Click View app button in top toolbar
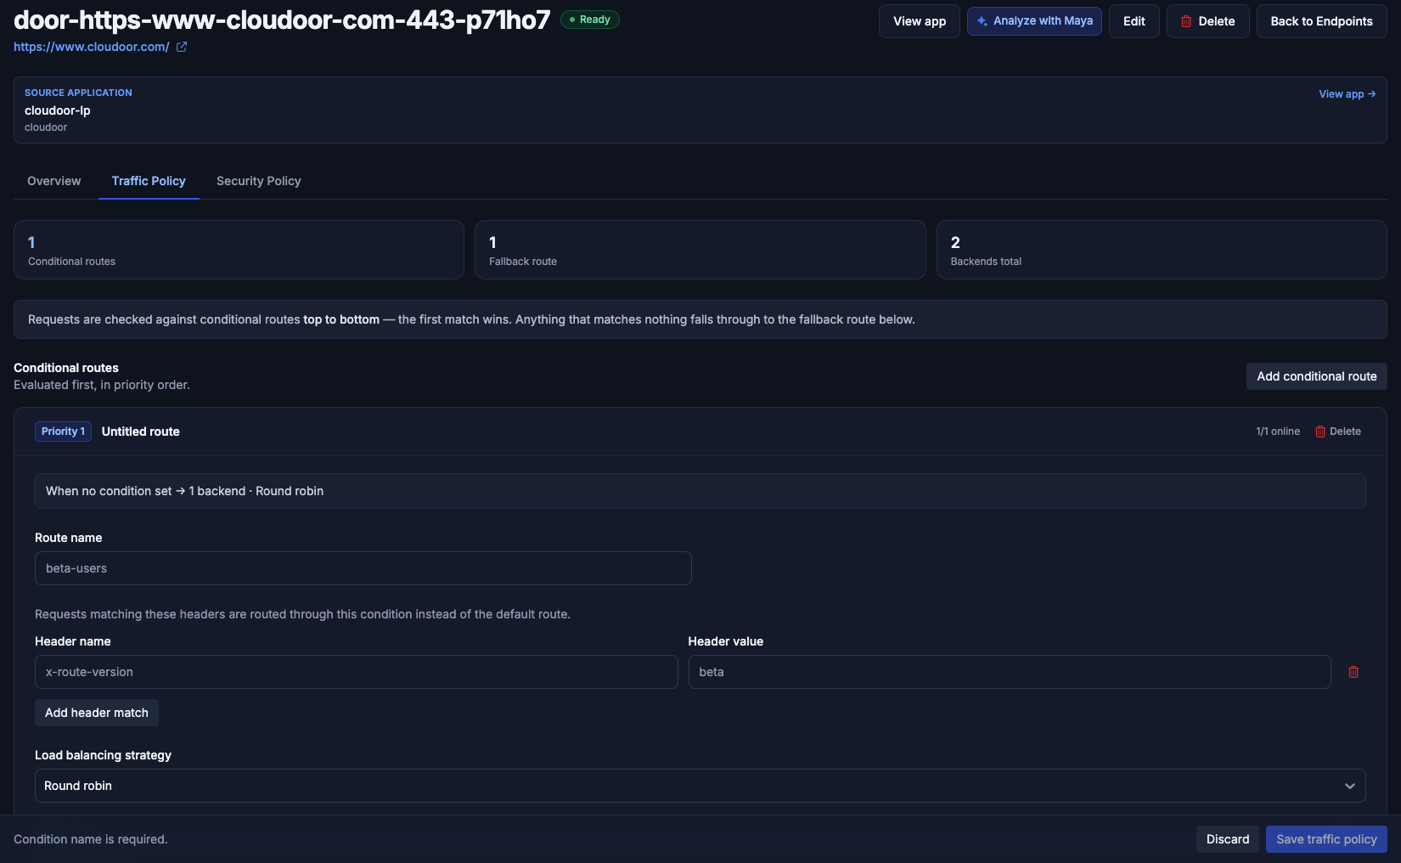Image resolution: width=1401 pixels, height=863 pixels. click(920, 21)
